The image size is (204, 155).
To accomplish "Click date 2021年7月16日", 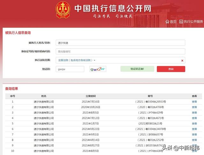I will [91, 102].
